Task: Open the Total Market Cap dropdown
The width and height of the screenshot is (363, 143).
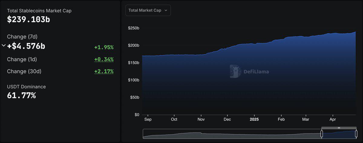Action: pos(148,10)
